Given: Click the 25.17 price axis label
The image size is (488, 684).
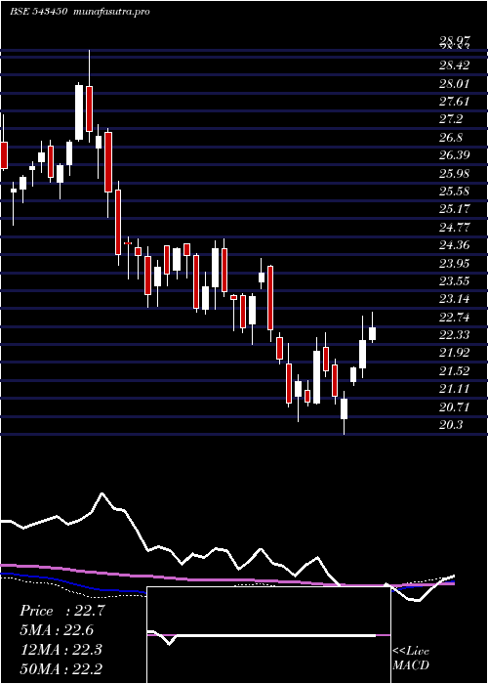Looking at the screenshot, I should (455, 209).
